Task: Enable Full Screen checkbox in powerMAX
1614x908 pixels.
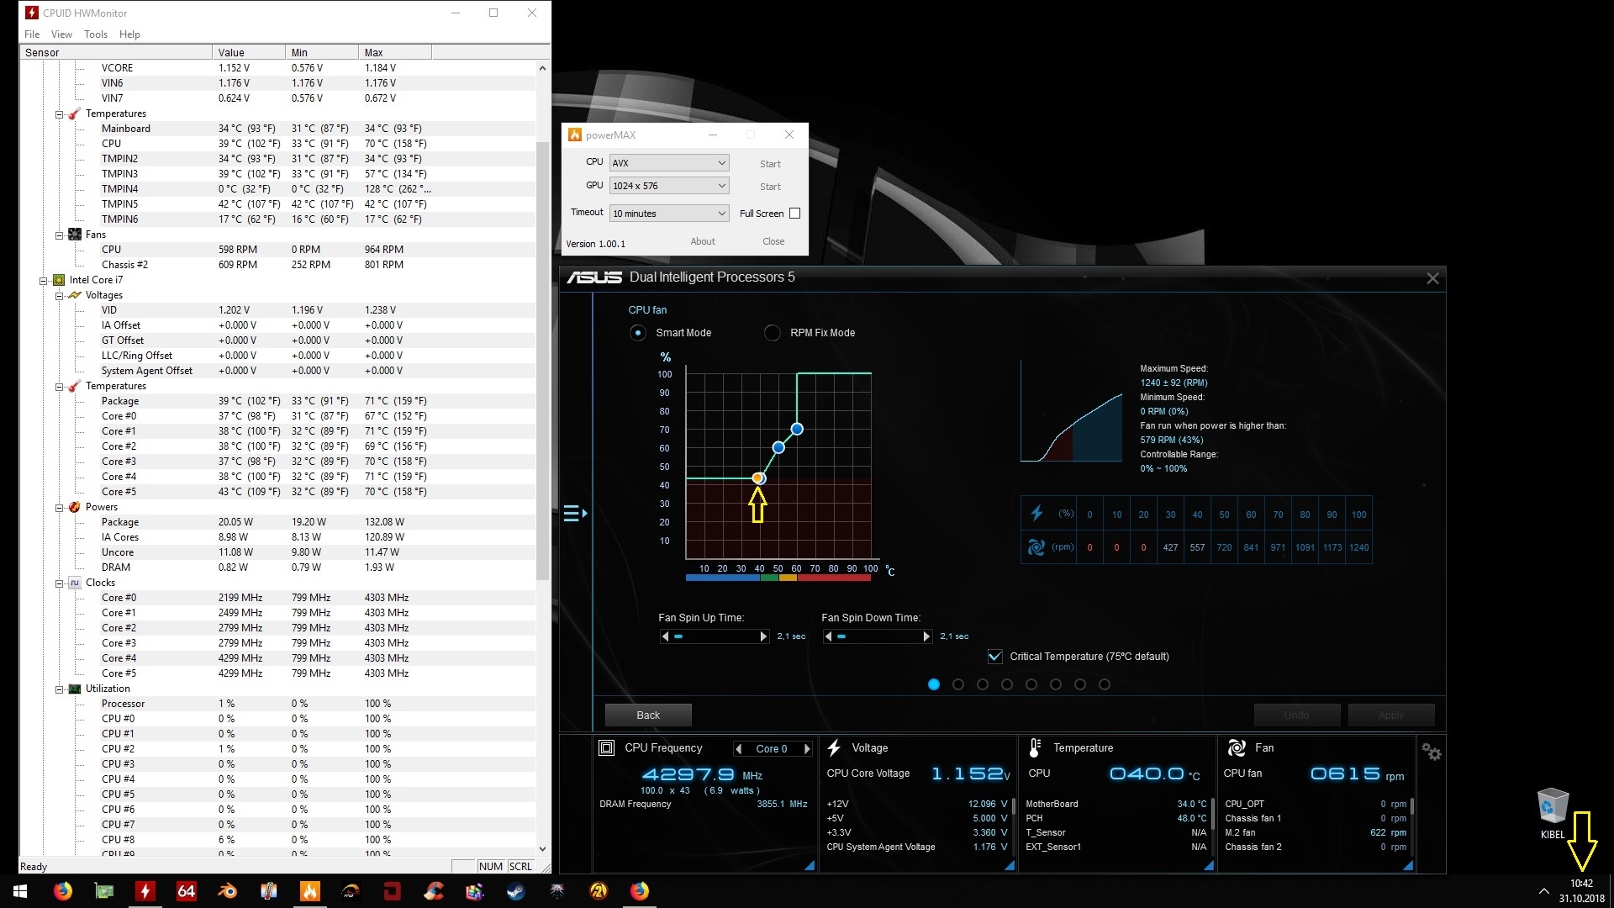Action: tap(794, 214)
